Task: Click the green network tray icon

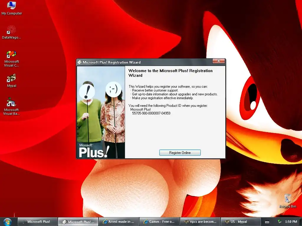Action: (x=280, y=222)
